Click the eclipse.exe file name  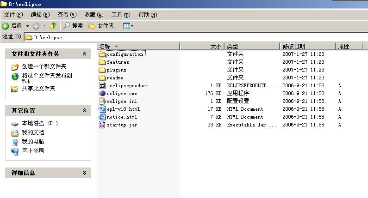tap(122, 93)
